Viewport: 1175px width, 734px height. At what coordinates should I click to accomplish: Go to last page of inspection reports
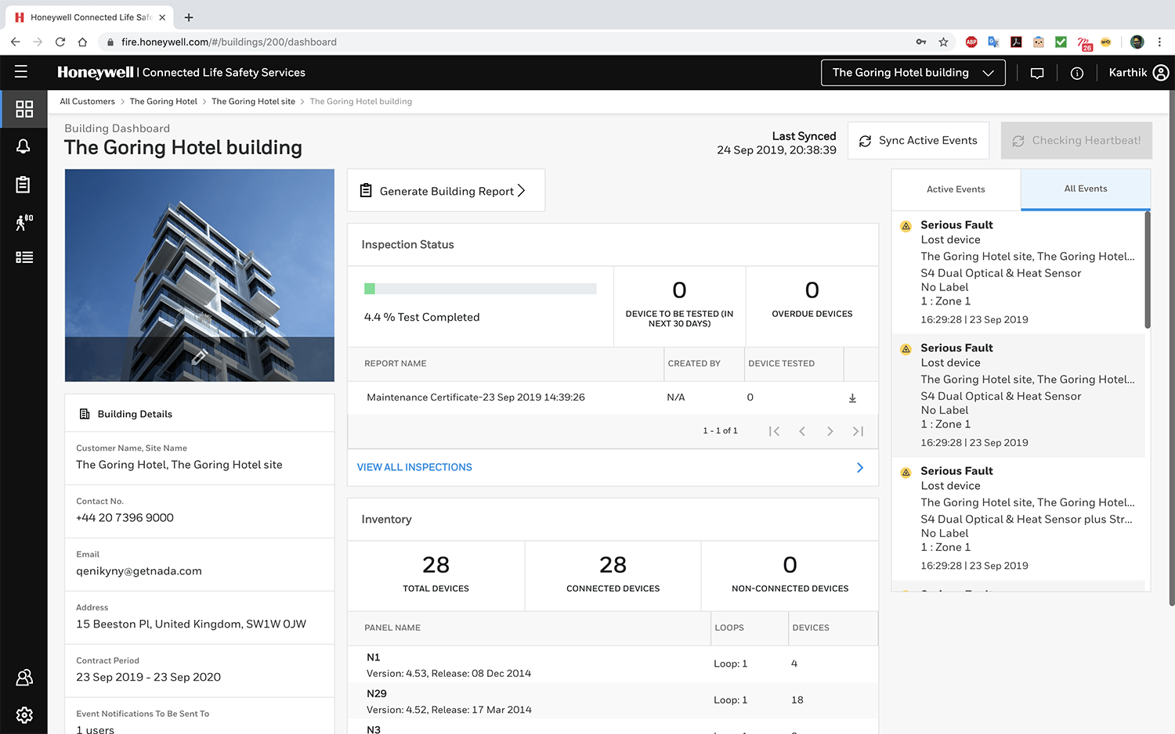[859, 431]
